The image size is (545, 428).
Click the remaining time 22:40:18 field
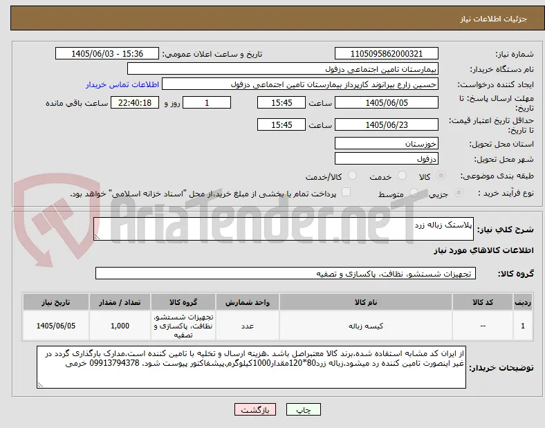(135, 103)
